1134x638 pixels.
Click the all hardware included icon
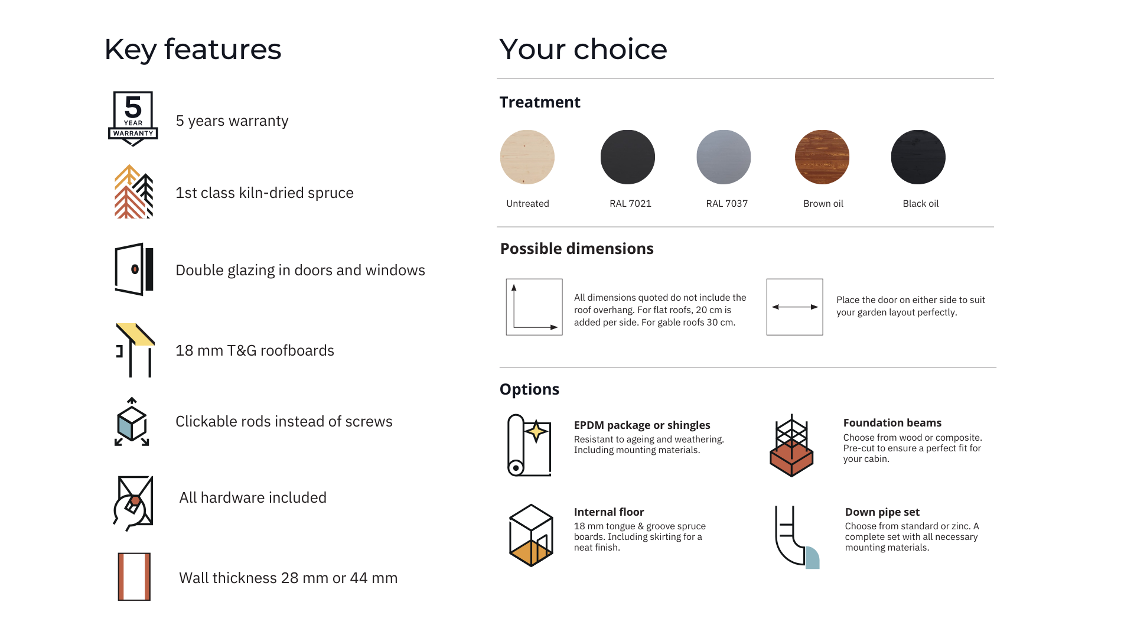[133, 503]
